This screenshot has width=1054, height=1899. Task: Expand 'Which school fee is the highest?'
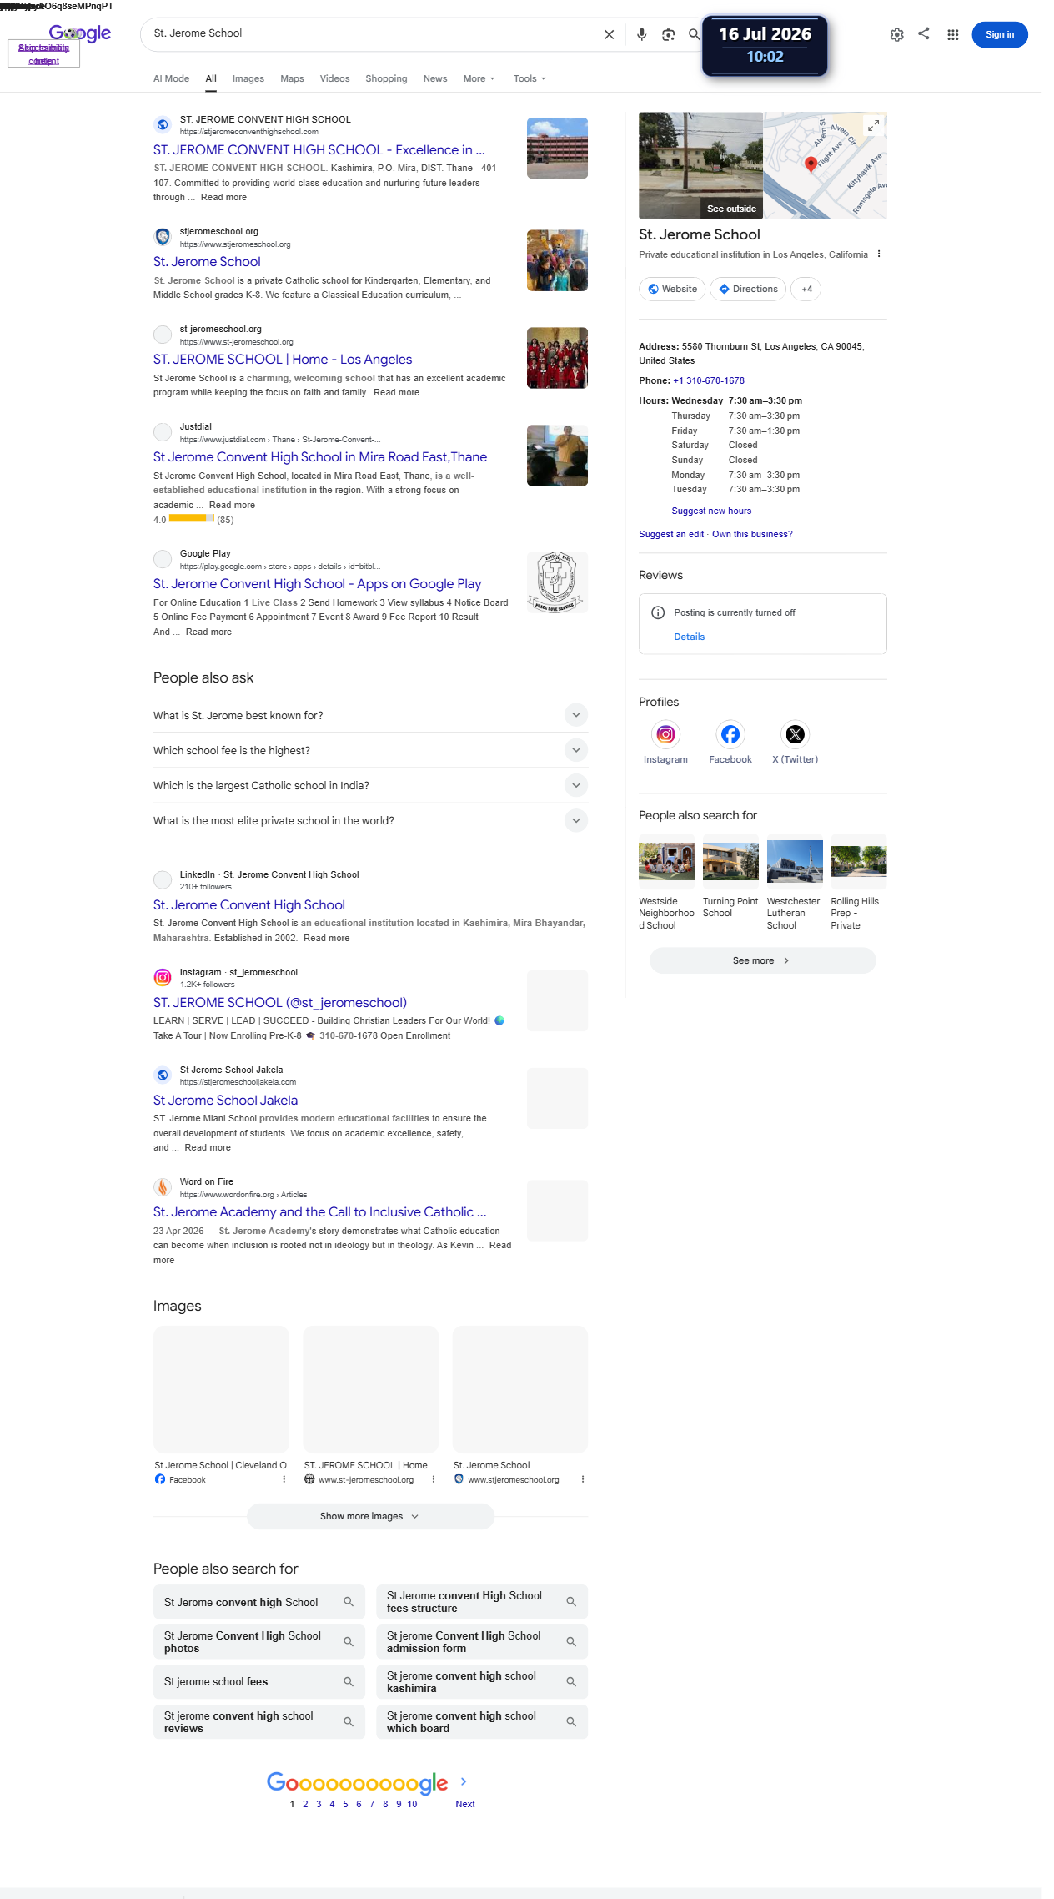coord(370,750)
